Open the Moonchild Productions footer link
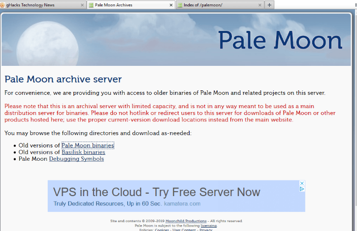357x231 pixels. (x=186, y=221)
